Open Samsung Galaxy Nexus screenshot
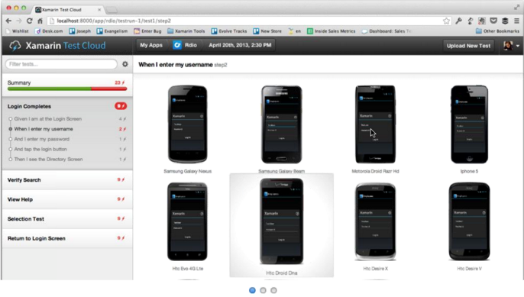 tap(187, 124)
